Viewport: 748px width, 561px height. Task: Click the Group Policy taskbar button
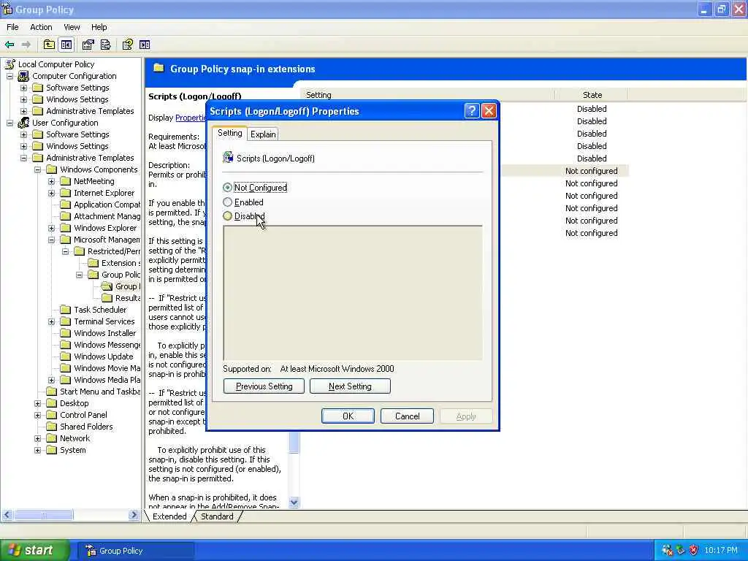point(136,551)
